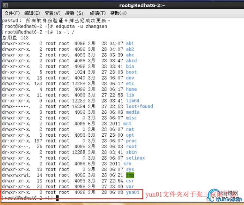Image resolution: width=244 pixels, height=205 pixels.
Task: Open the 文件(F) menu
Action: [12, 13]
